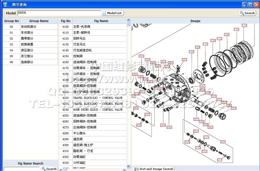Click the application icon in title bar

[x=5, y=4]
